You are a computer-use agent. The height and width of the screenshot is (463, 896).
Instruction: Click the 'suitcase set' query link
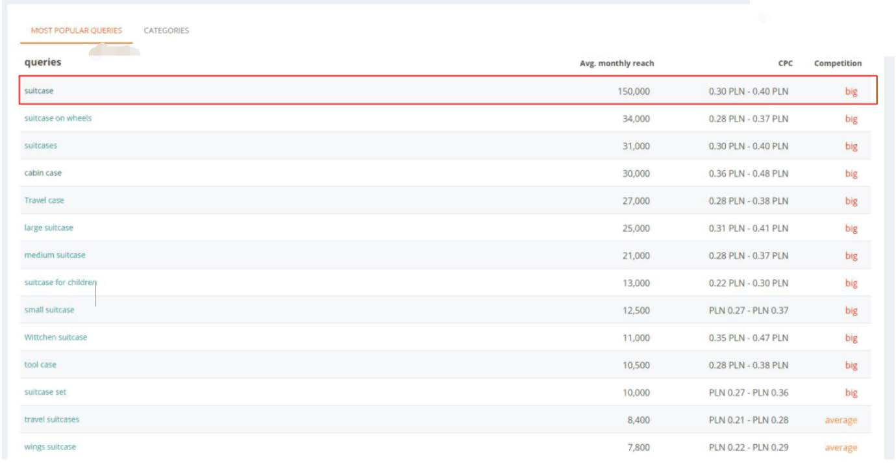45,392
